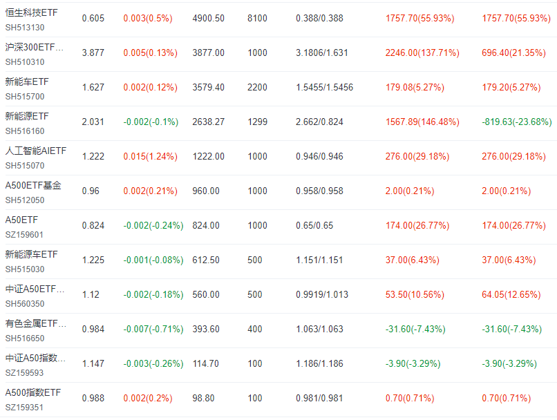The height and width of the screenshot is (420, 557).
Task: Click cost value 1.063/1.063
Action: pyautogui.click(x=319, y=329)
